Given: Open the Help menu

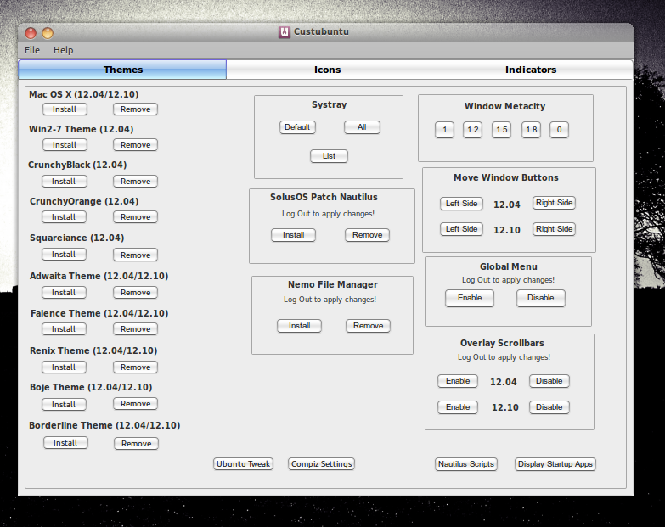Looking at the screenshot, I should tap(63, 50).
